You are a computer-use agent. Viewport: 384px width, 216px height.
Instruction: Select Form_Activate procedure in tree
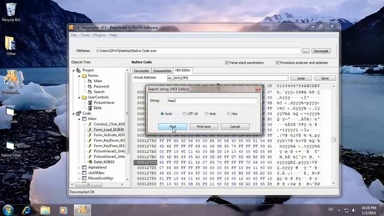pyautogui.click(x=109, y=135)
